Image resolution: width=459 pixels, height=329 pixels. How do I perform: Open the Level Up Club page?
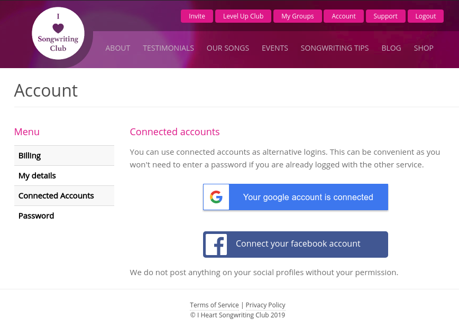click(243, 16)
